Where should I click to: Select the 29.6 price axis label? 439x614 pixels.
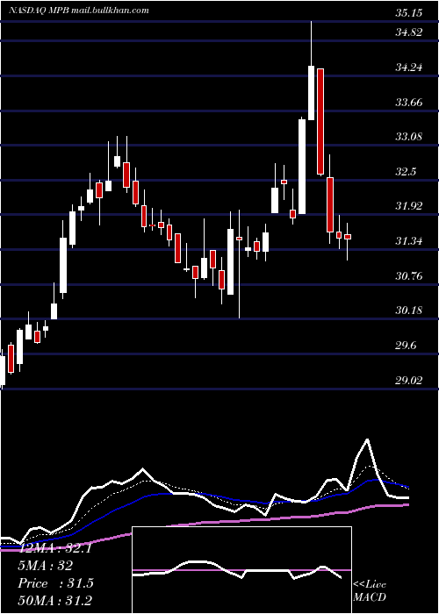pos(406,346)
